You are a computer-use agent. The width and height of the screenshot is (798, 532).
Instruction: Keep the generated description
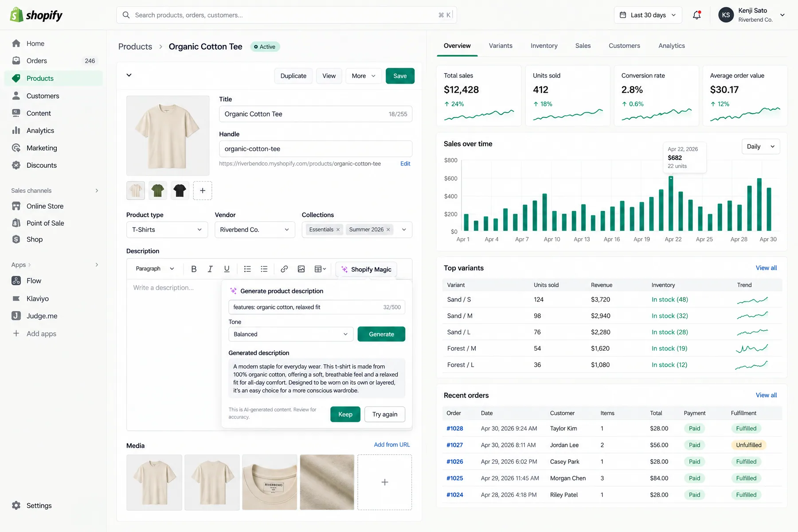(x=345, y=414)
